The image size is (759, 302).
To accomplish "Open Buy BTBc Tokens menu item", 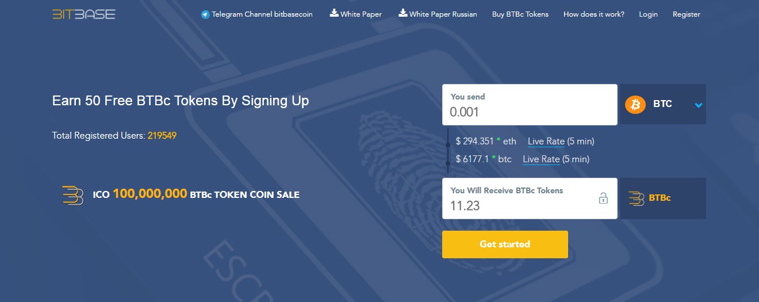I will [520, 14].
